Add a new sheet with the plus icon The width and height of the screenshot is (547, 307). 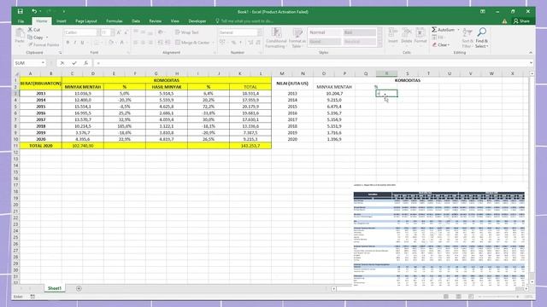point(79,288)
